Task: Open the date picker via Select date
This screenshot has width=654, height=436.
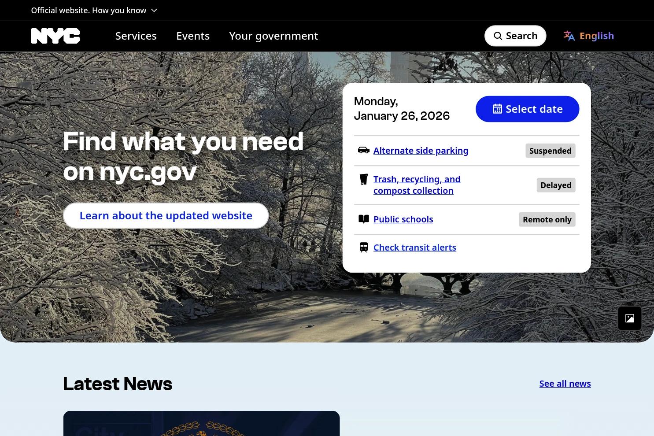Action: point(527,109)
